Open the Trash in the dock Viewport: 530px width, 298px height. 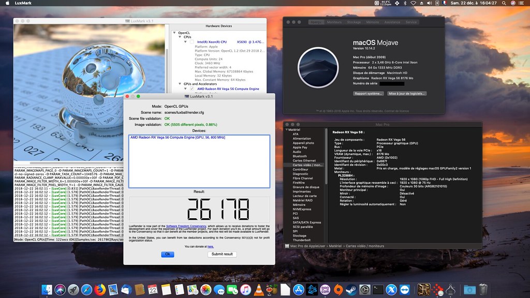click(x=483, y=289)
